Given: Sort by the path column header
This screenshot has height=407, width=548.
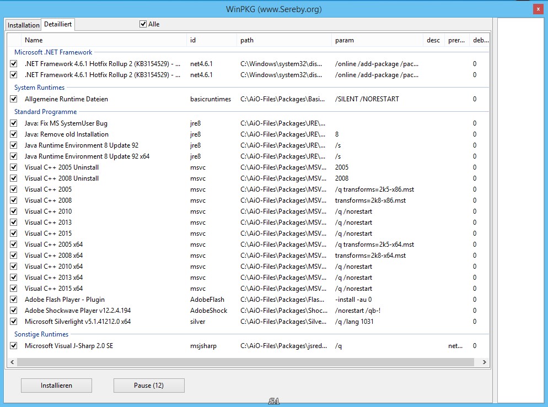Looking at the screenshot, I should 284,40.
